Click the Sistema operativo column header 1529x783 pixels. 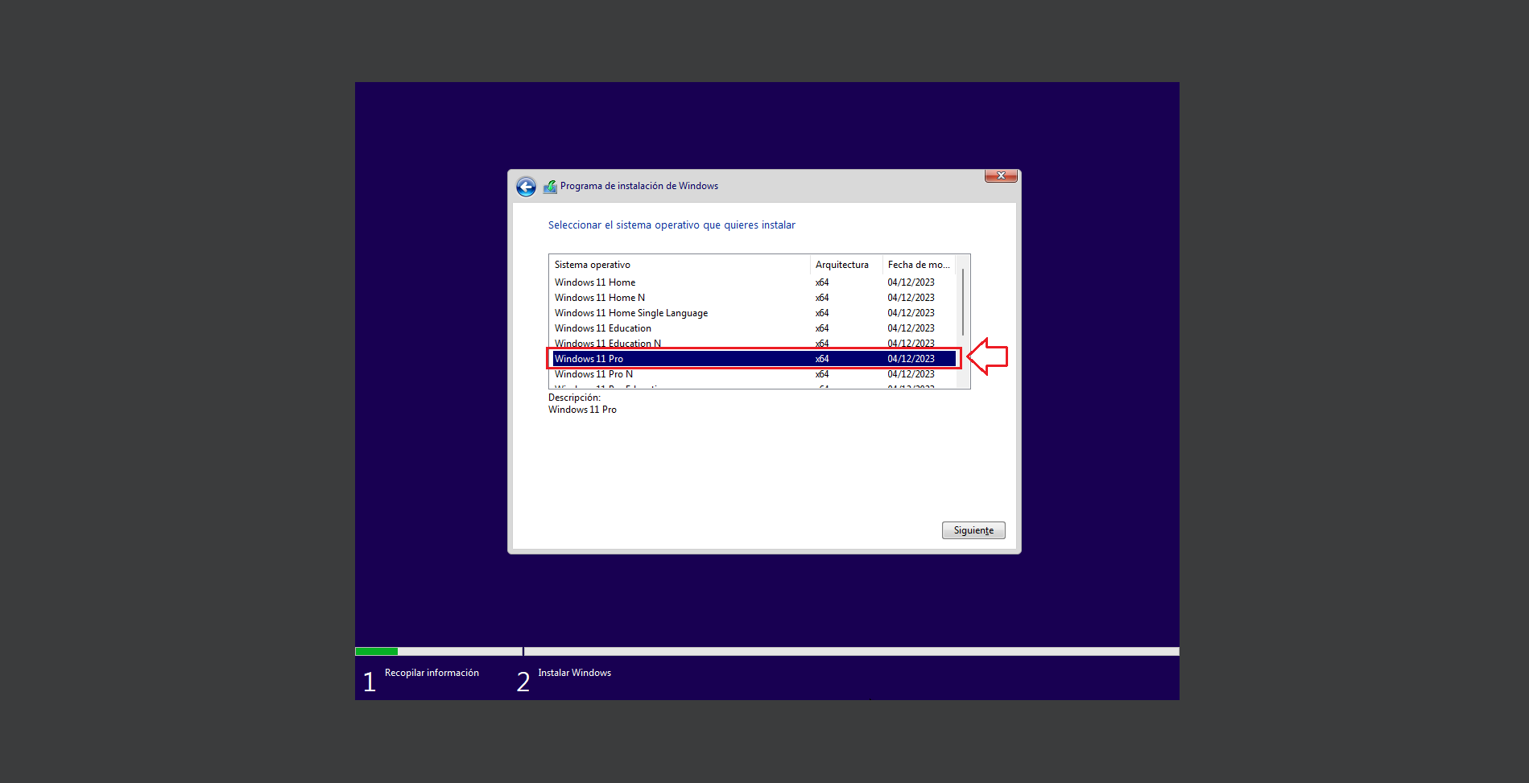click(680, 265)
